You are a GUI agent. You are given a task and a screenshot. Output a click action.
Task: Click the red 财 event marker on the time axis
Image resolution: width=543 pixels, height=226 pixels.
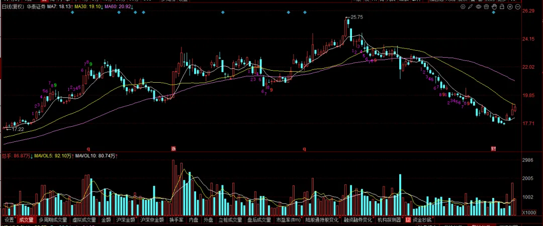pyautogui.click(x=493, y=149)
